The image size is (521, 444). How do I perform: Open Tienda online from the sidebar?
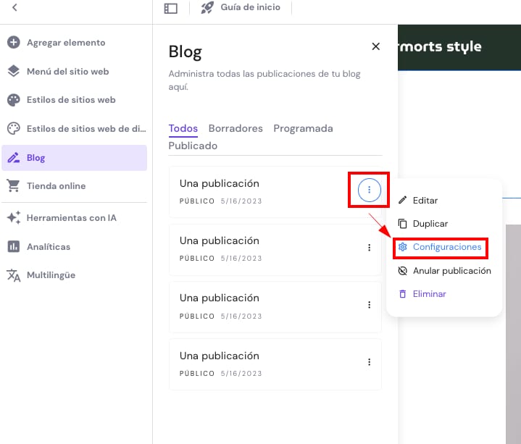pos(56,186)
